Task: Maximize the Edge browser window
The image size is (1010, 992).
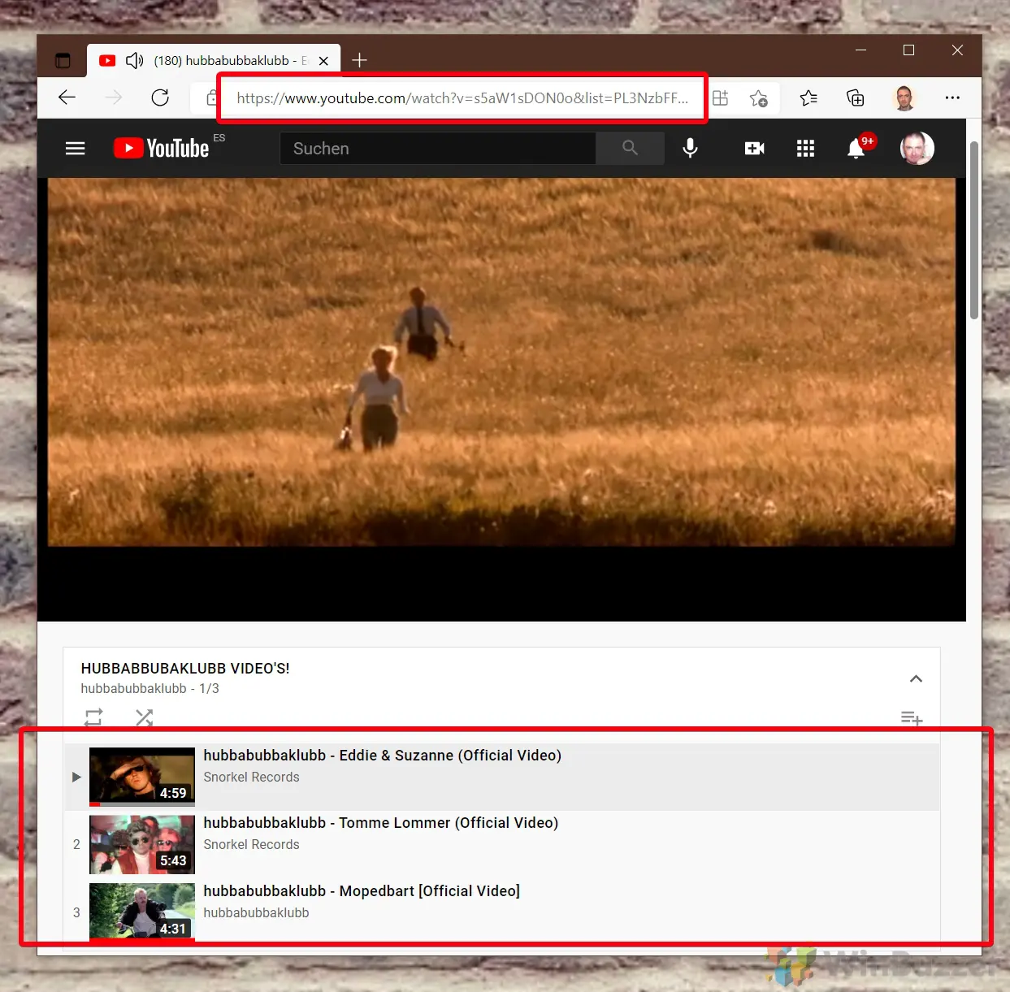Action: [x=908, y=50]
